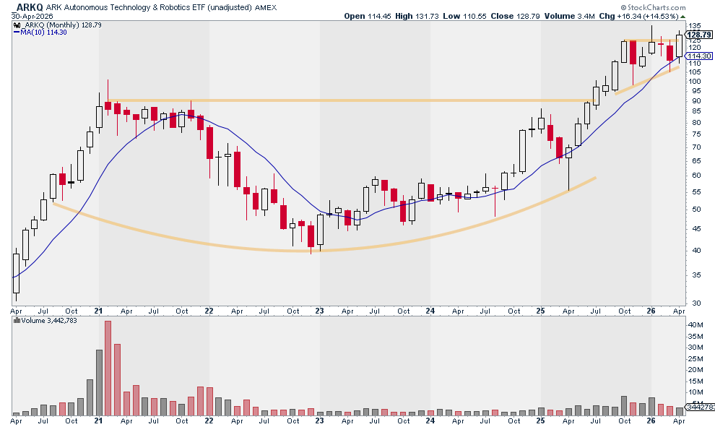The image size is (715, 427).
Task: Click the MA(10) 114.30 legend entry
Action: [x=44, y=33]
